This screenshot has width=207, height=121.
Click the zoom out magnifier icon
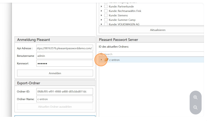pyautogui.click(x=195, y=107)
